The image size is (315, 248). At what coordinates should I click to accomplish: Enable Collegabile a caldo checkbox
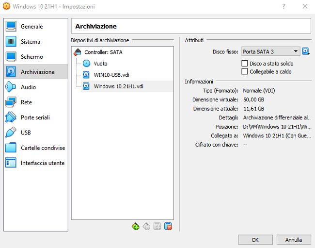tap(244, 71)
